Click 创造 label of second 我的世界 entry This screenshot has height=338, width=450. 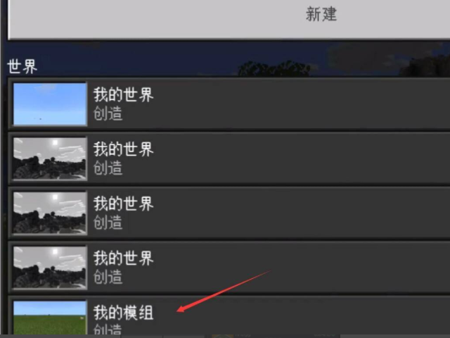[x=108, y=168]
